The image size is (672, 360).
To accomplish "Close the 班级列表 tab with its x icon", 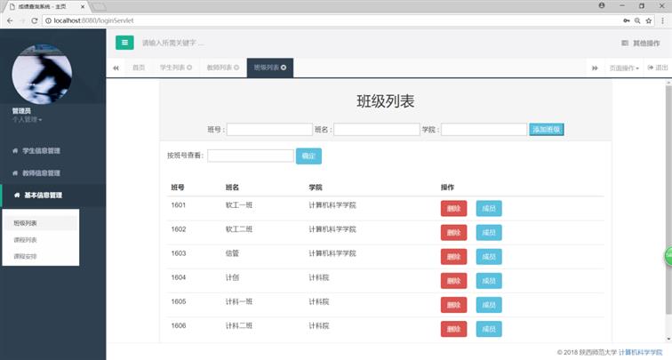I will (284, 68).
